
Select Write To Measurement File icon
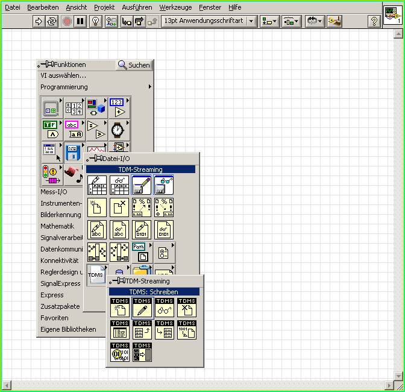pyautogui.click(x=141, y=185)
